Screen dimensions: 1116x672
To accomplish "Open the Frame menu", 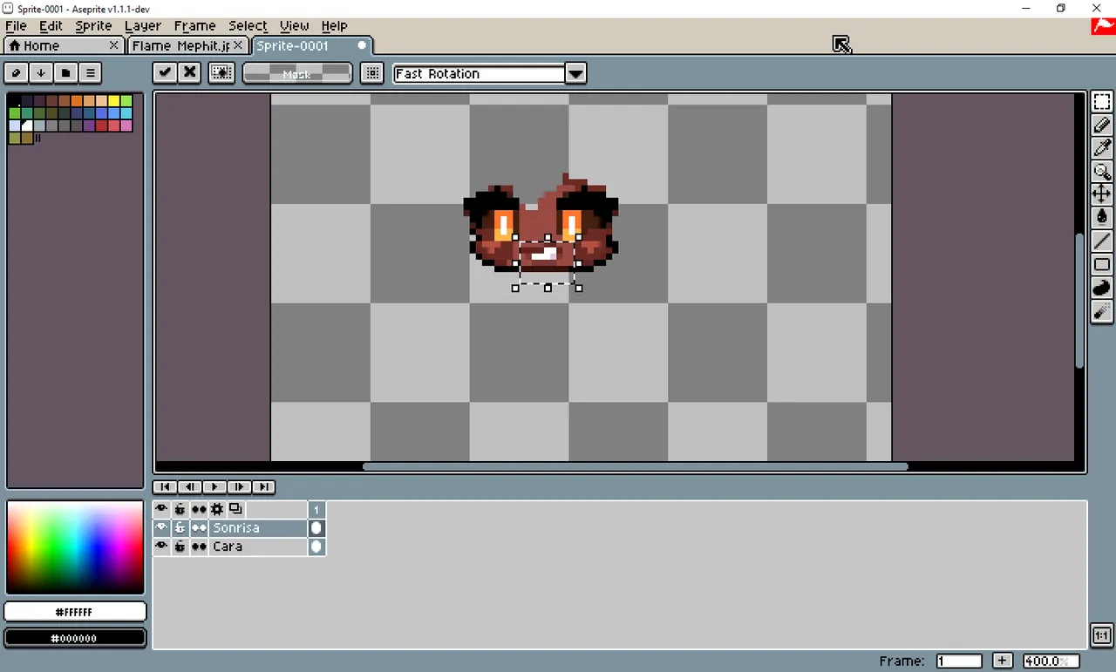I will pos(194,26).
